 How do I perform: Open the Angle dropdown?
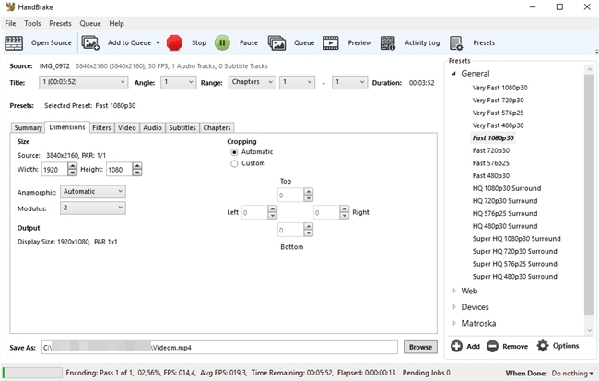[x=179, y=82]
